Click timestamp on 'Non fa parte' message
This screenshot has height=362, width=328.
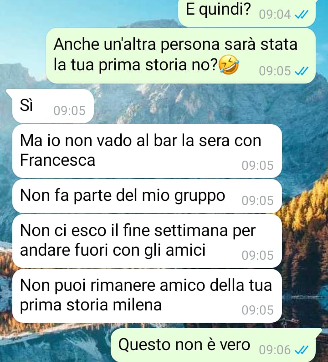point(257,200)
